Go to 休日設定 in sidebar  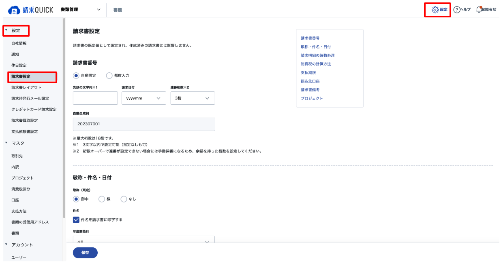coord(19,65)
